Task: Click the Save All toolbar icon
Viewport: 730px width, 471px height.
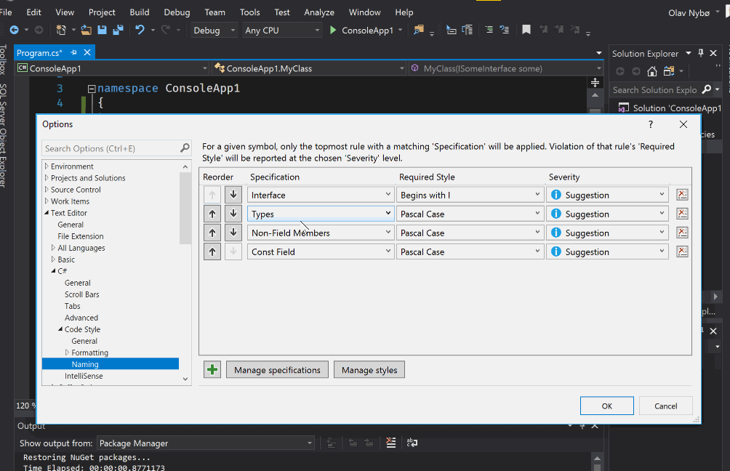Action: click(x=118, y=31)
